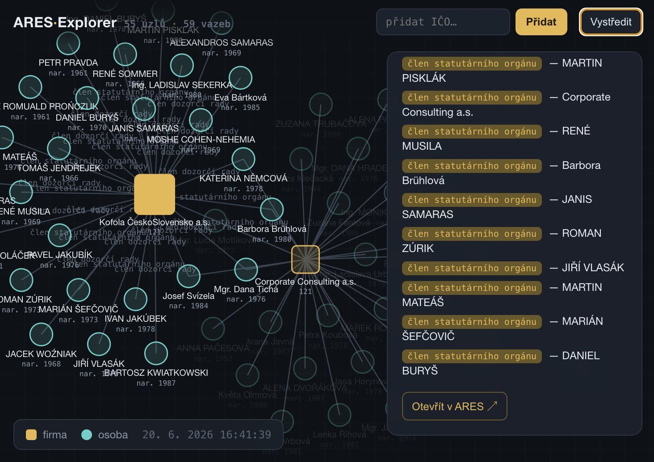This screenshot has height=462, width=654.
Task: Select the faded ALENA DVOŘÁKOVÁ node
Action: [305, 368]
